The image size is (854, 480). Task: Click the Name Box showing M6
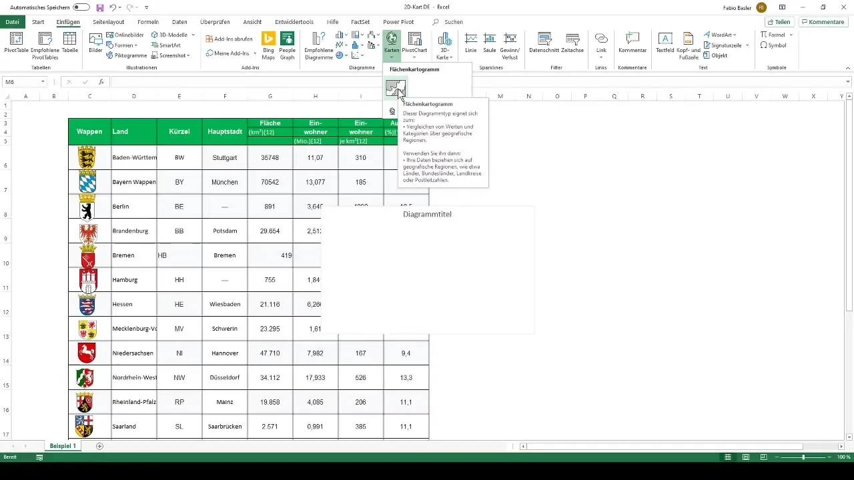tap(25, 82)
